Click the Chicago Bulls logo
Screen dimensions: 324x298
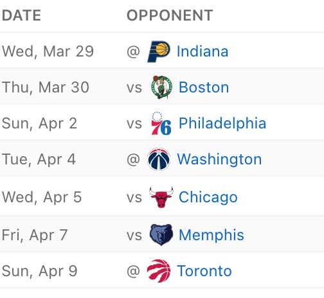click(161, 197)
